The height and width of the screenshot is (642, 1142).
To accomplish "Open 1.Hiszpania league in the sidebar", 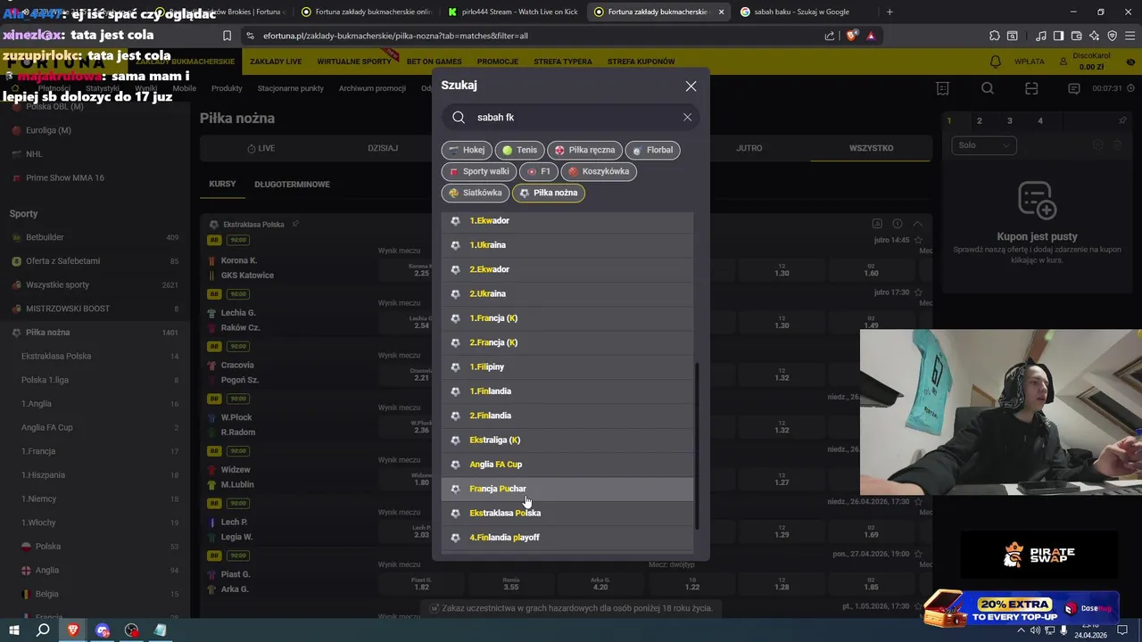I will click(95, 475).
